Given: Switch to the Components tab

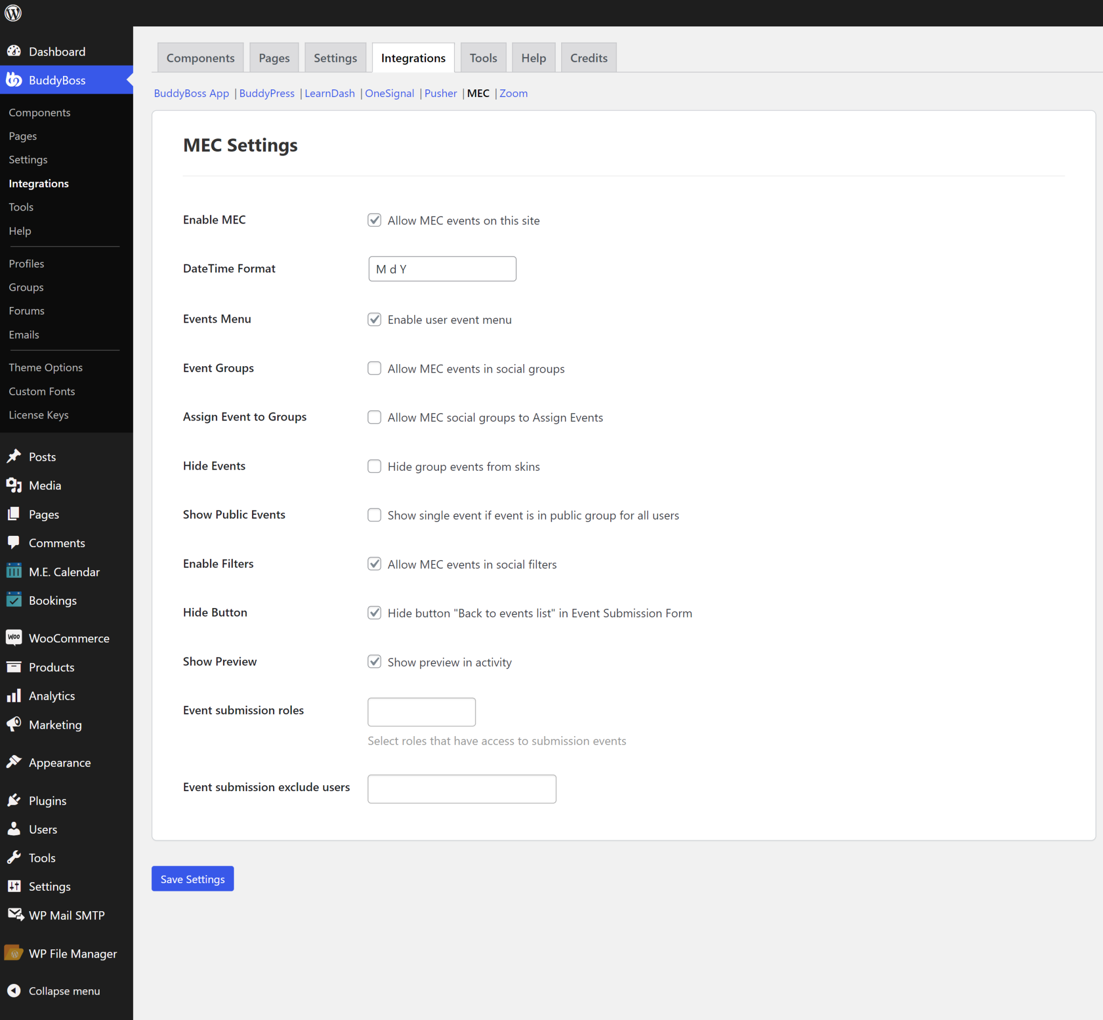Looking at the screenshot, I should tap(200, 58).
